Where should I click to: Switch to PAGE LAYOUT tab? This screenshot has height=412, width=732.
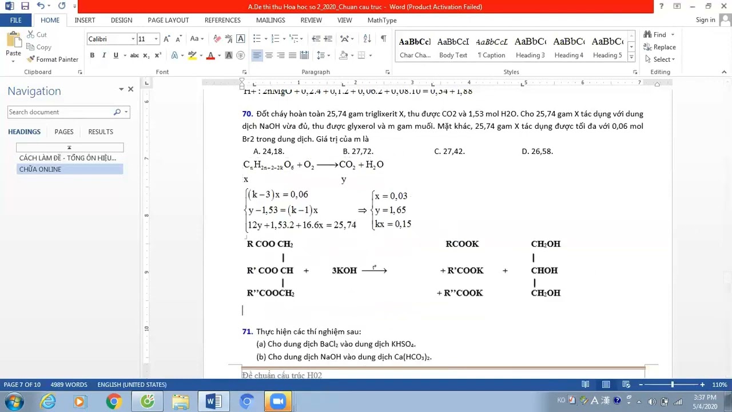pyautogui.click(x=168, y=20)
